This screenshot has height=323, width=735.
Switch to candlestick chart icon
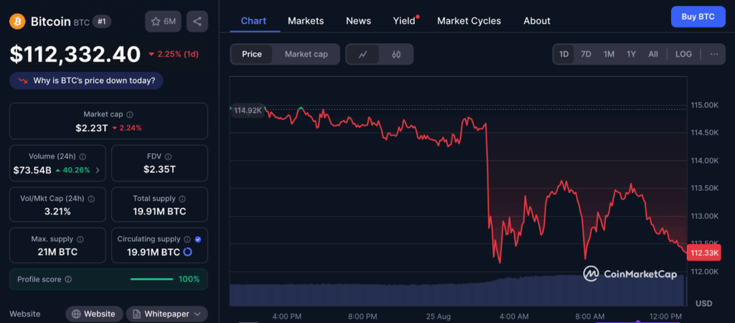396,55
